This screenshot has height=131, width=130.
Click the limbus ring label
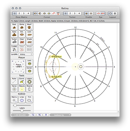pyautogui.click(x=103, y=39)
